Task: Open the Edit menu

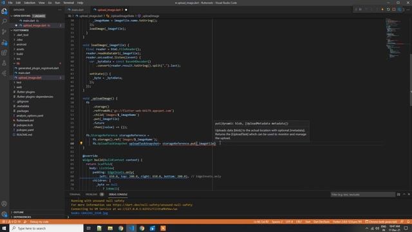Action: pyautogui.click(x=18, y=3)
